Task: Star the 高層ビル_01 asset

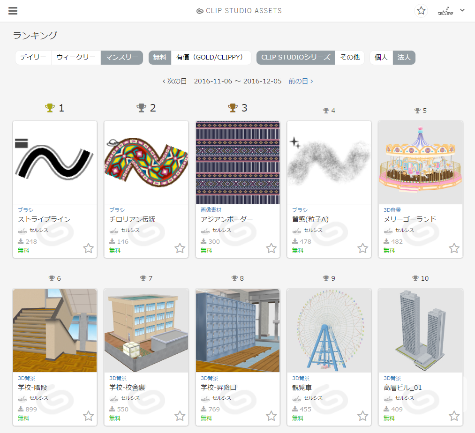Action: pyautogui.click(x=454, y=416)
